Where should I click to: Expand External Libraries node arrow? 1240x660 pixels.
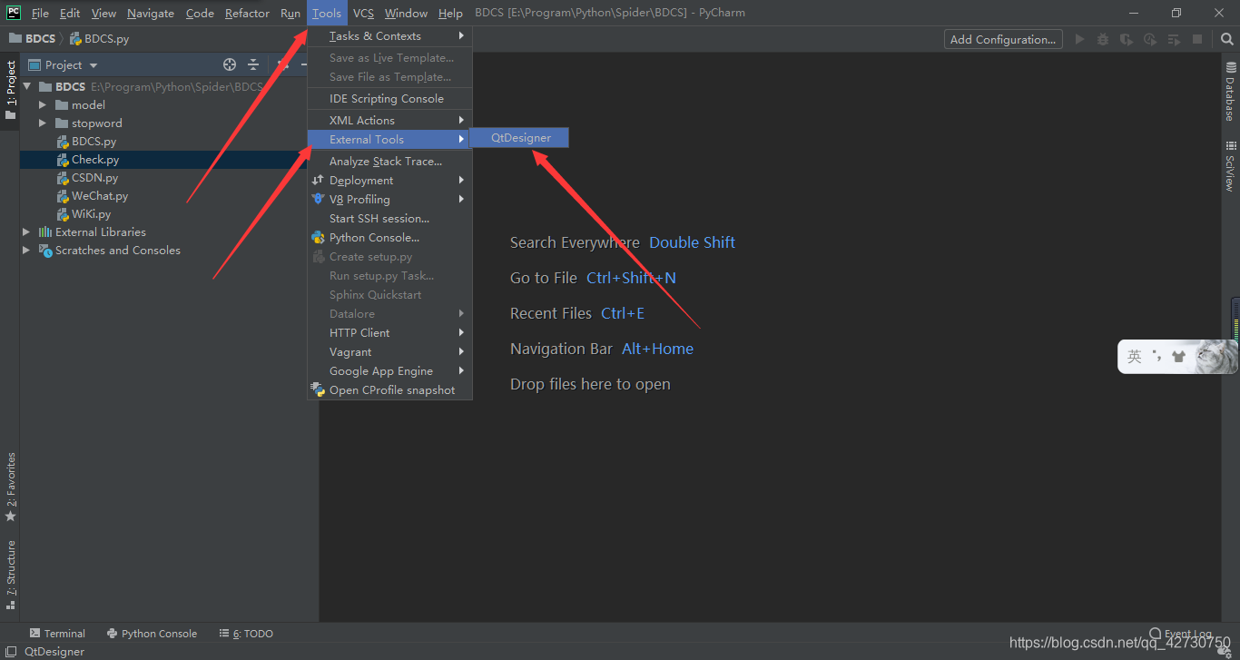point(26,232)
